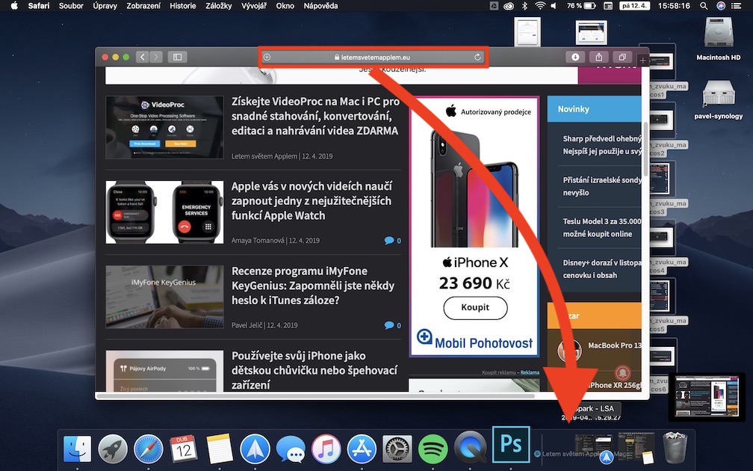
Task: Open the MacBook Pro 13 bazaar listing
Action: point(614,345)
